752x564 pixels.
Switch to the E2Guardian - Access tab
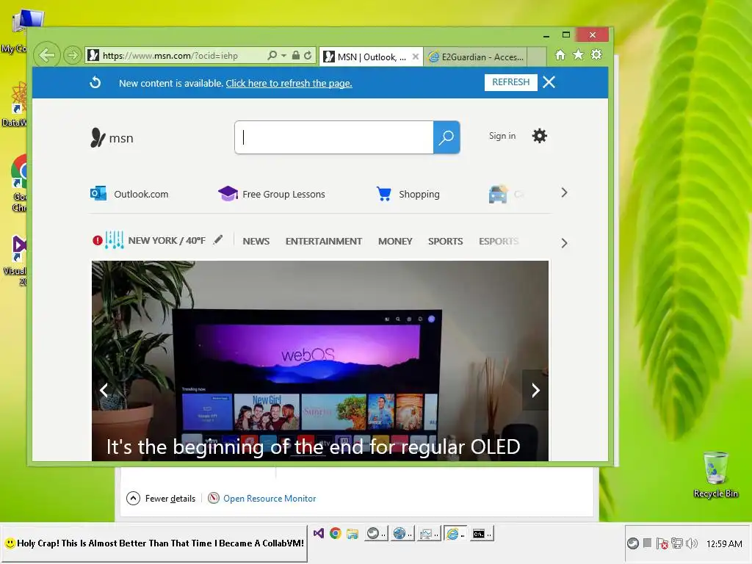pyautogui.click(x=475, y=57)
